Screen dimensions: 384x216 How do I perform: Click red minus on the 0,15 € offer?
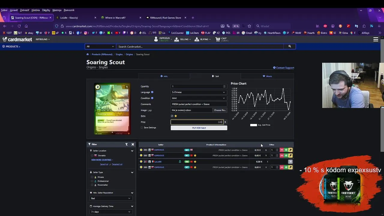pos(281,150)
